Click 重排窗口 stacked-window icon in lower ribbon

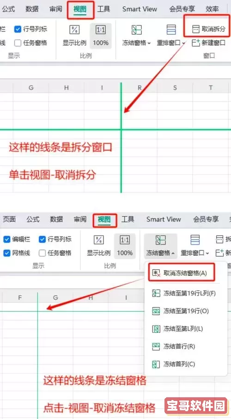pos(195,240)
